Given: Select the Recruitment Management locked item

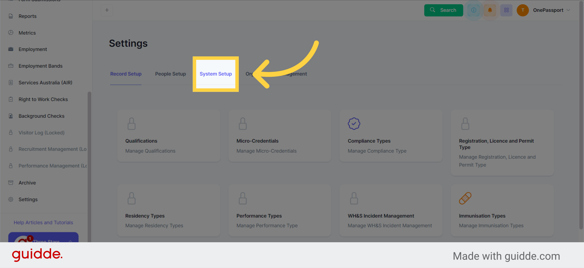Looking at the screenshot, I should (52, 149).
